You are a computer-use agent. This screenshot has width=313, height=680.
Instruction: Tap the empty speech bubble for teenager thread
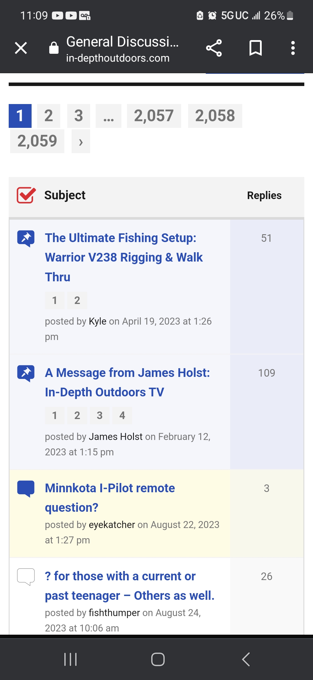click(x=26, y=577)
